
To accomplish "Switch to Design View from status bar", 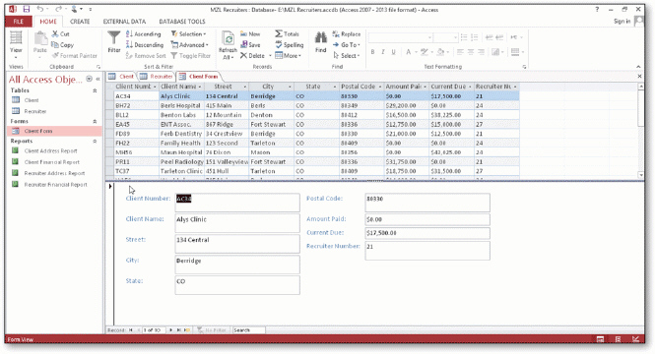I will point(635,339).
